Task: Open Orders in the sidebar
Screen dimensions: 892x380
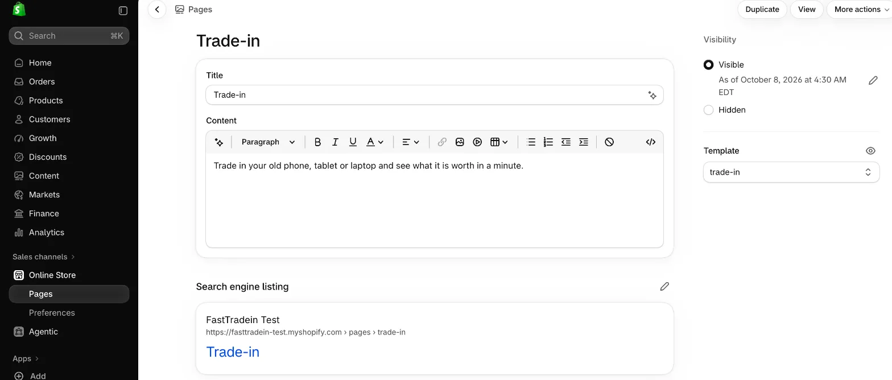Action: pos(69,82)
